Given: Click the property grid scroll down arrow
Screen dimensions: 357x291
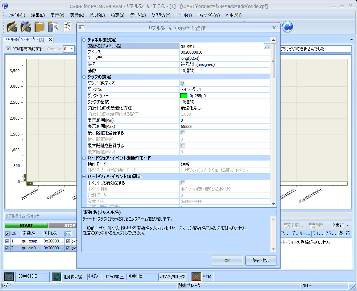Looking at the screenshot, I should coord(273,204).
